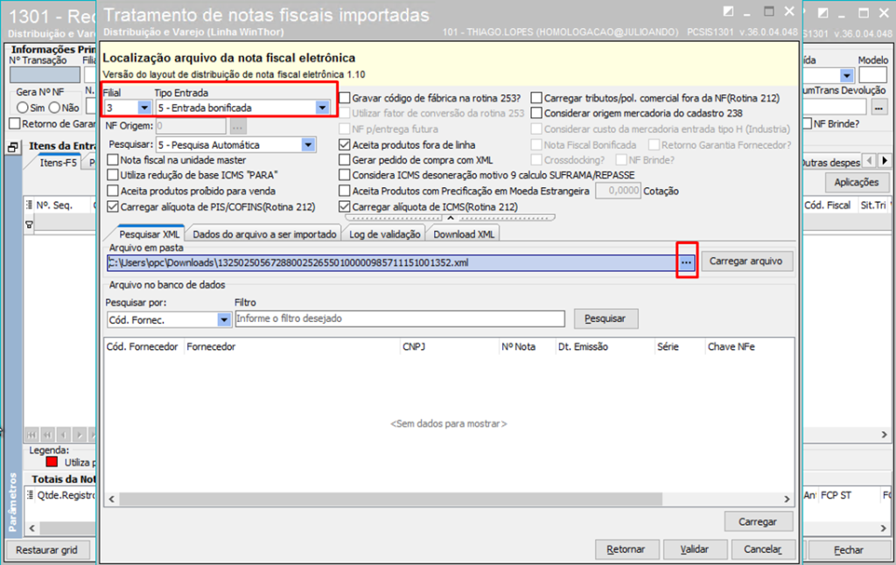
Task: Uncheck Aceita produtos fora de linha
Action: pyautogui.click(x=345, y=145)
